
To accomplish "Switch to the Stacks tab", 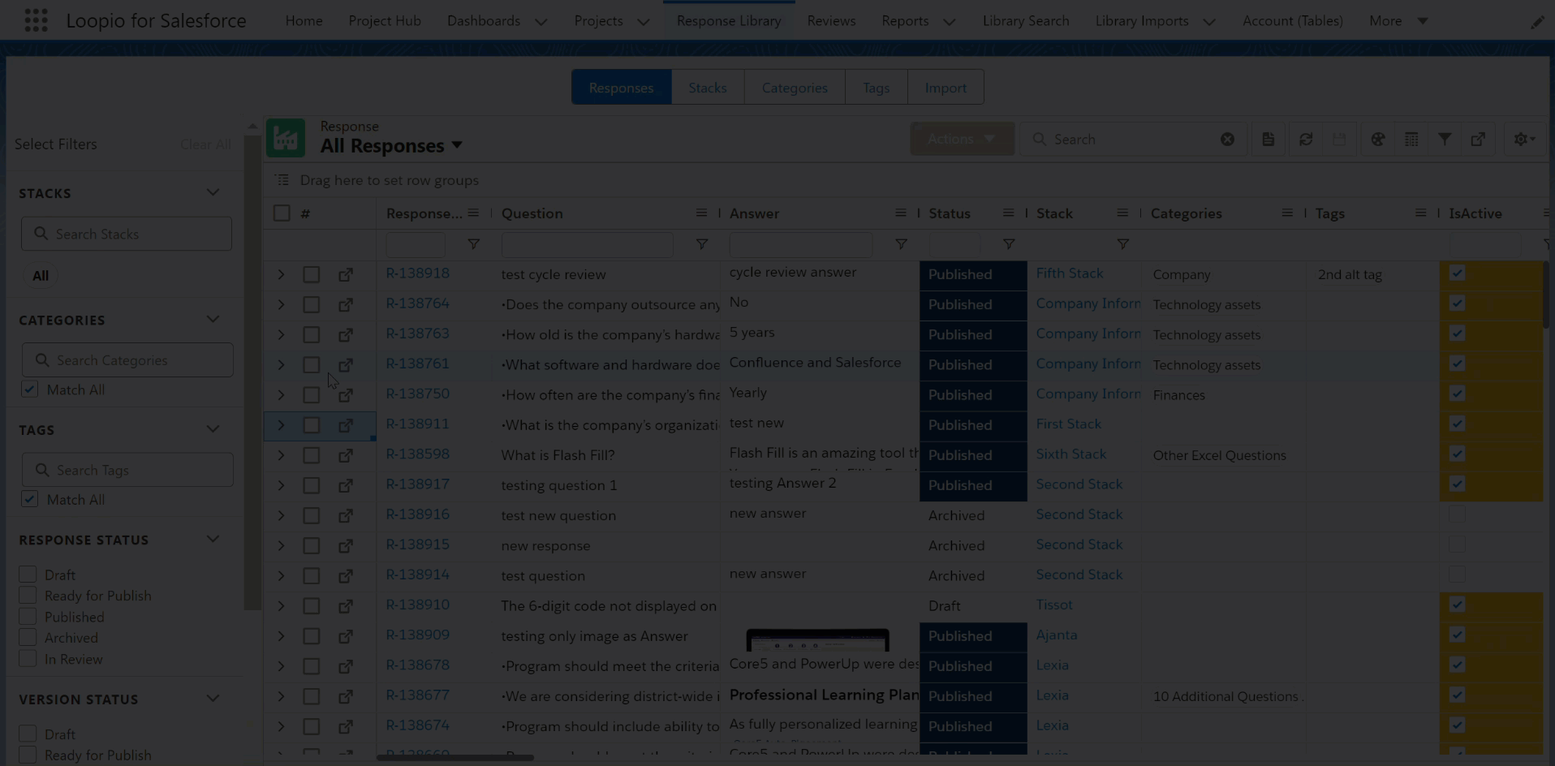I will coord(708,88).
